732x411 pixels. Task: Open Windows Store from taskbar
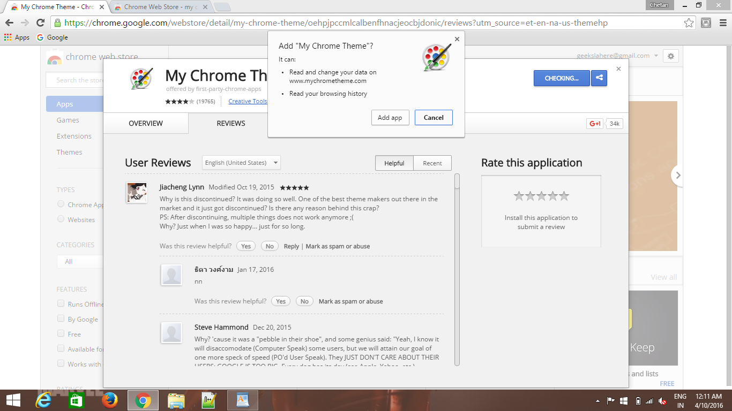tap(77, 400)
